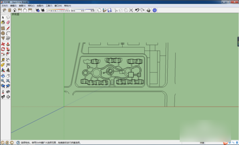
Task: Open an existing file
Action: tap(104, 10)
